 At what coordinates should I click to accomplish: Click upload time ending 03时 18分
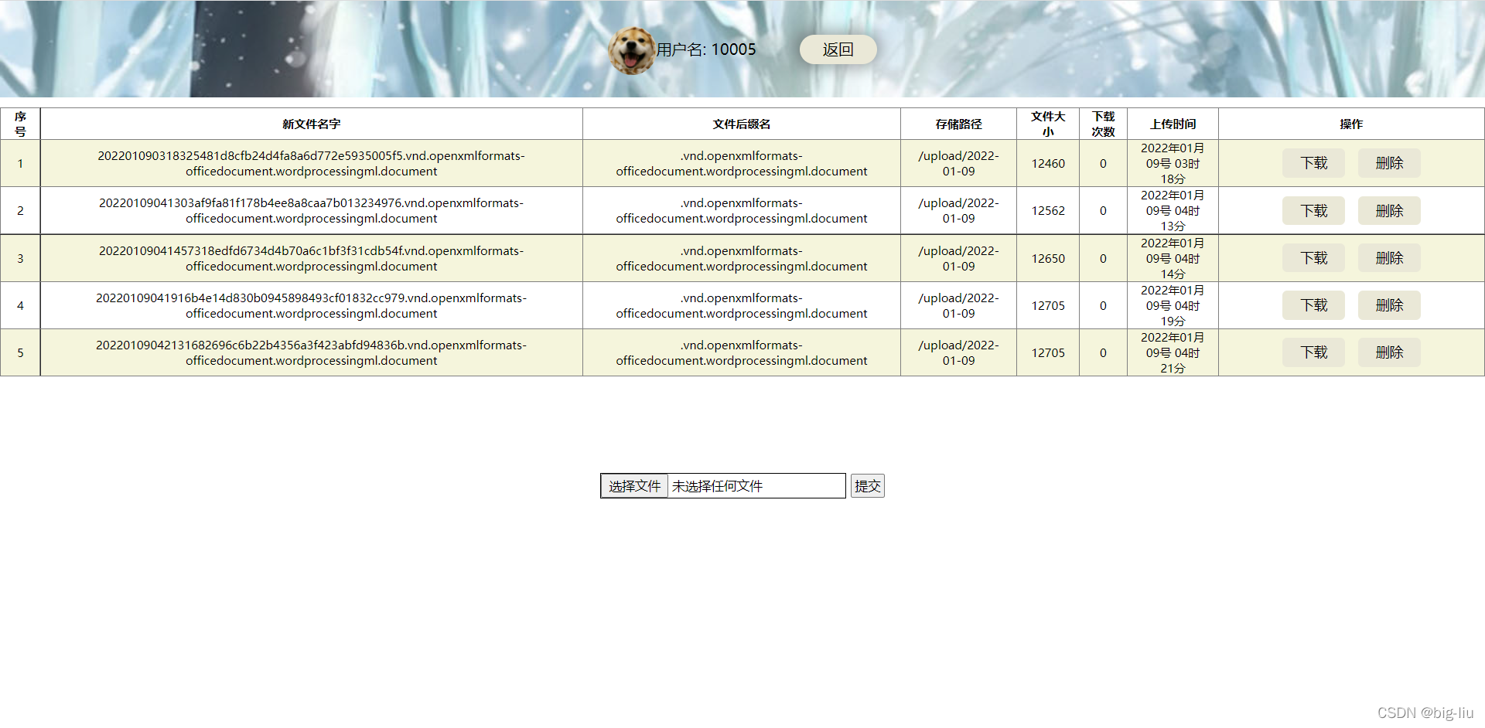(x=1173, y=163)
